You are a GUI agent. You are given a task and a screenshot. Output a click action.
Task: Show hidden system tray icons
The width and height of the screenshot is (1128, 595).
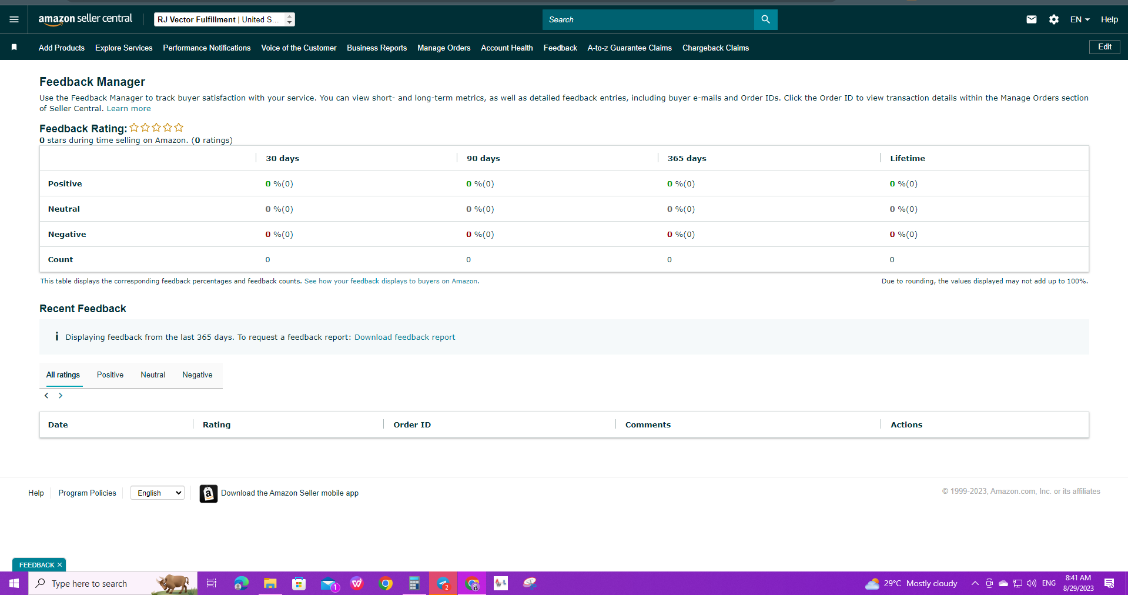click(x=975, y=583)
